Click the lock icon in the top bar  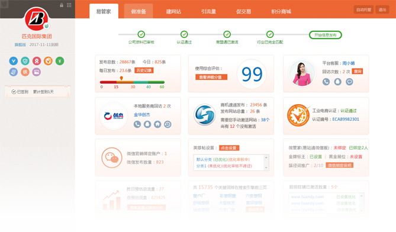[62, 5]
